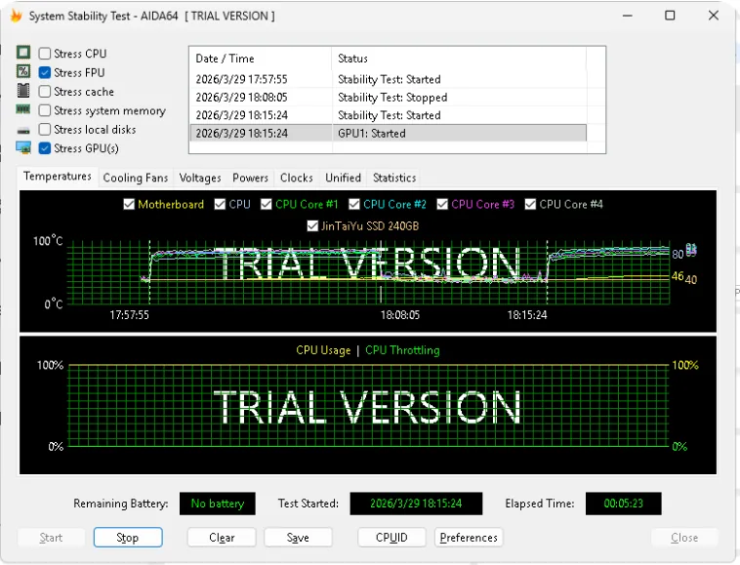
Task: Click the 'No battery' status field
Action: (218, 504)
